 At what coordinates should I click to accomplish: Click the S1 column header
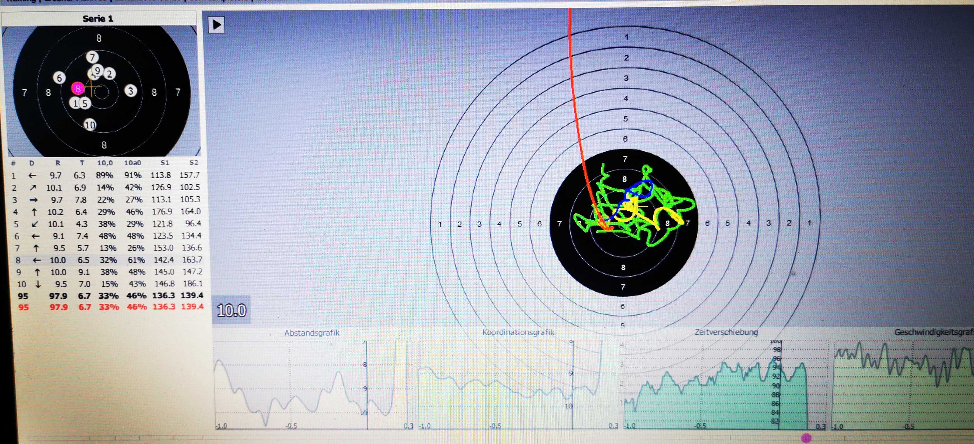[x=165, y=163]
